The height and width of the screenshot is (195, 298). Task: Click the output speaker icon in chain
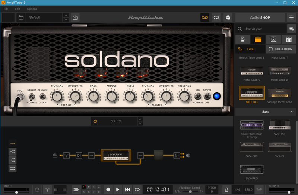click(x=188, y=156)
